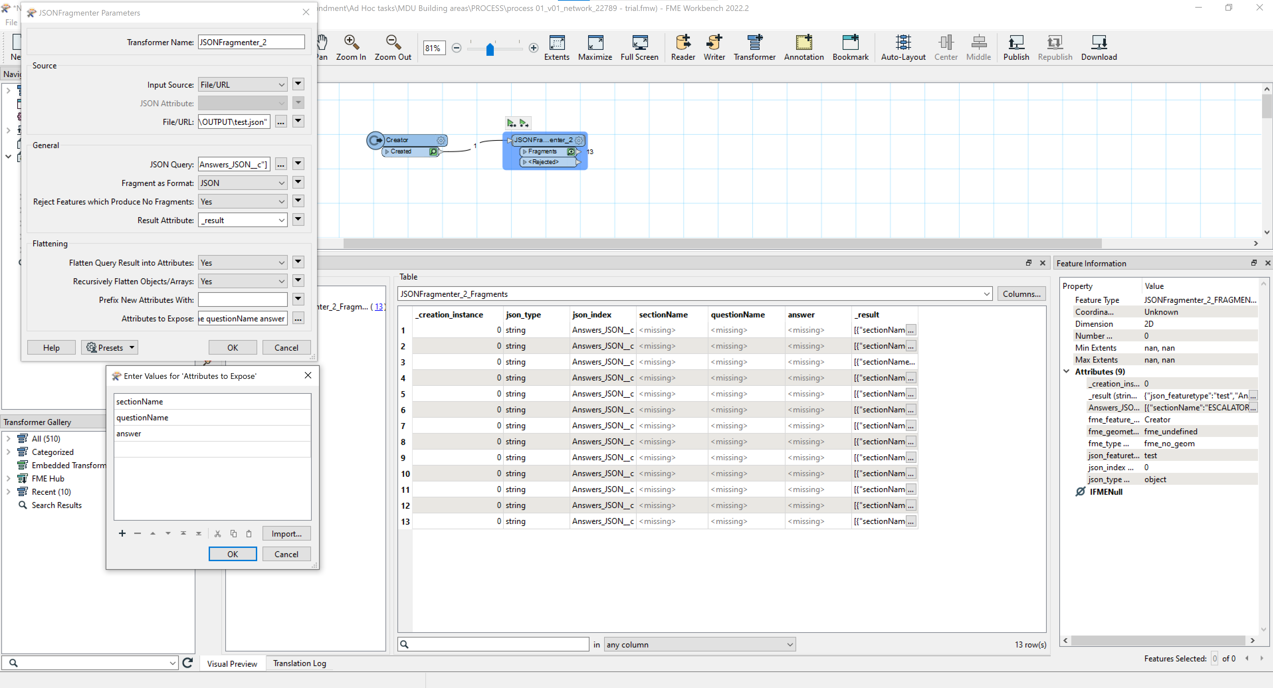
Task: Open options arrow next to JSON Query
Action: 298,164
